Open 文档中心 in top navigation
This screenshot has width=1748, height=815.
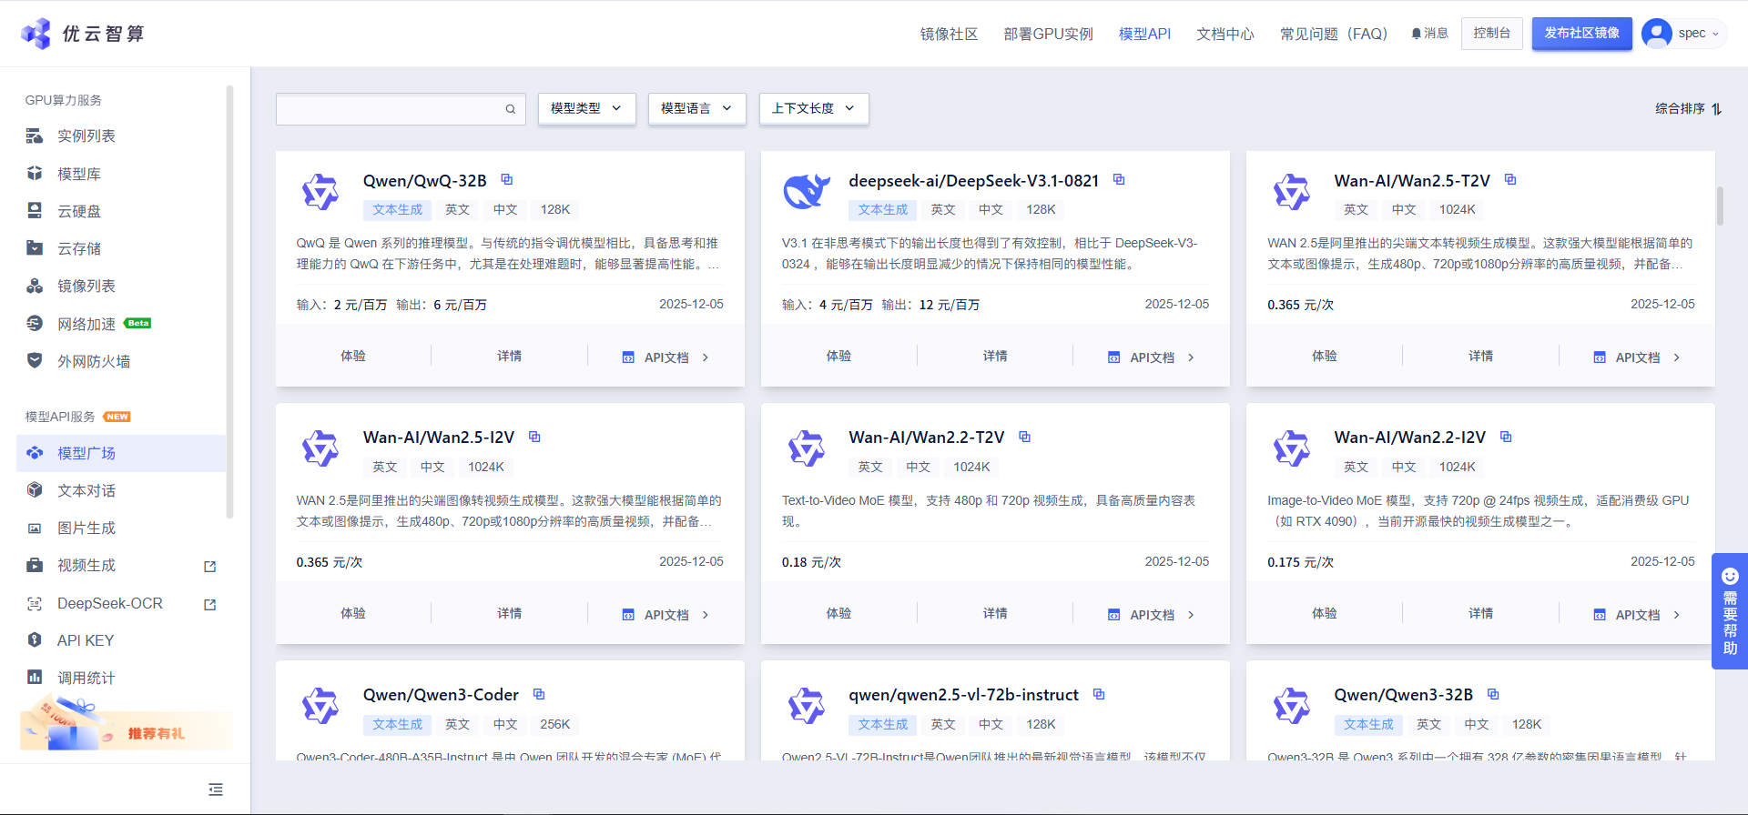click(1225, 34)
